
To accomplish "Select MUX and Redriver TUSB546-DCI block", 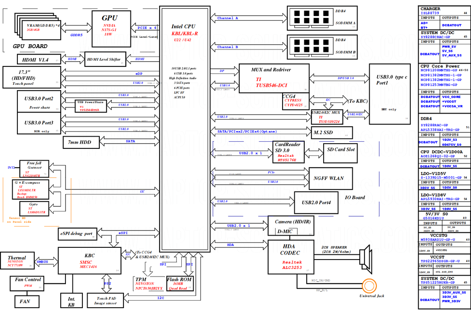I will (x=274, y=78).
